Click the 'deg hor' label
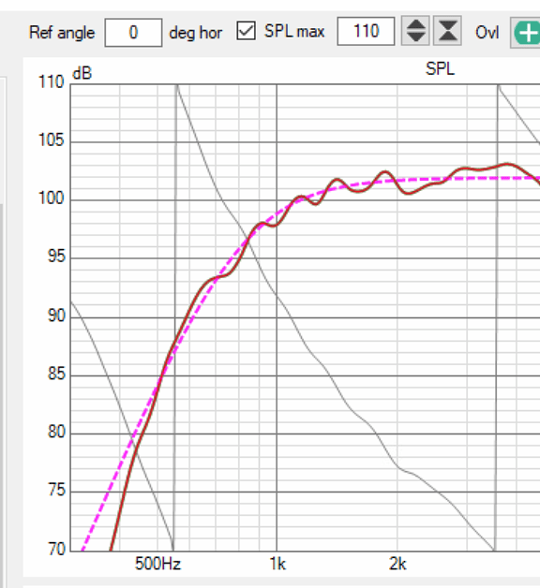 coord(195,33)
